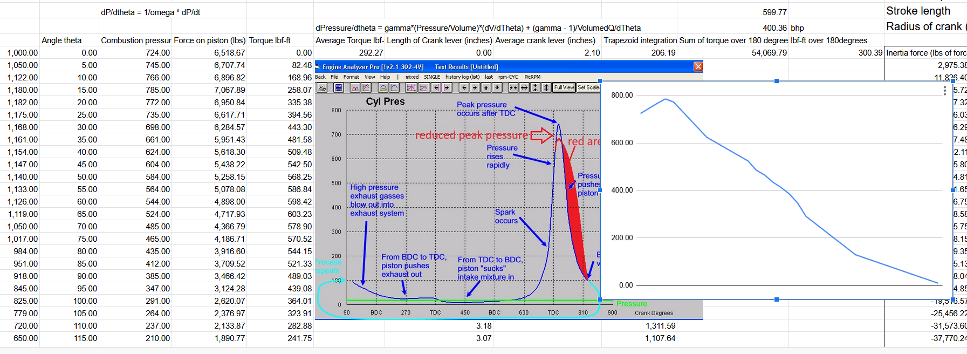Image resolution: width=967 pixels, height=354 pixels.
Task: Click the Back menu item
Action: click(320, 77)
